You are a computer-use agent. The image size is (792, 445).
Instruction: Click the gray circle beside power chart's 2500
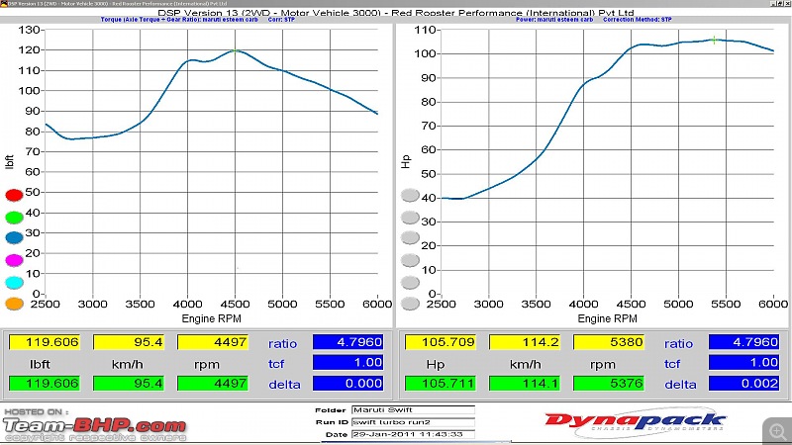coord(410,304)
